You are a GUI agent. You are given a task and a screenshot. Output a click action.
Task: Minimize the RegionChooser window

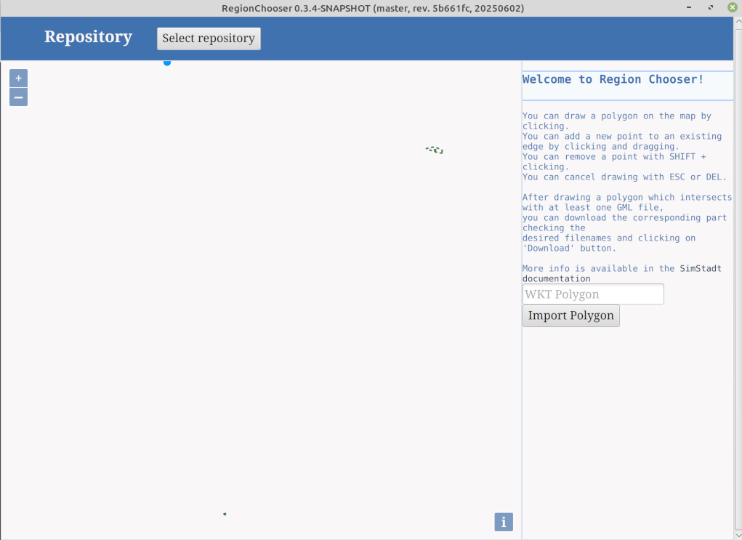689,7
